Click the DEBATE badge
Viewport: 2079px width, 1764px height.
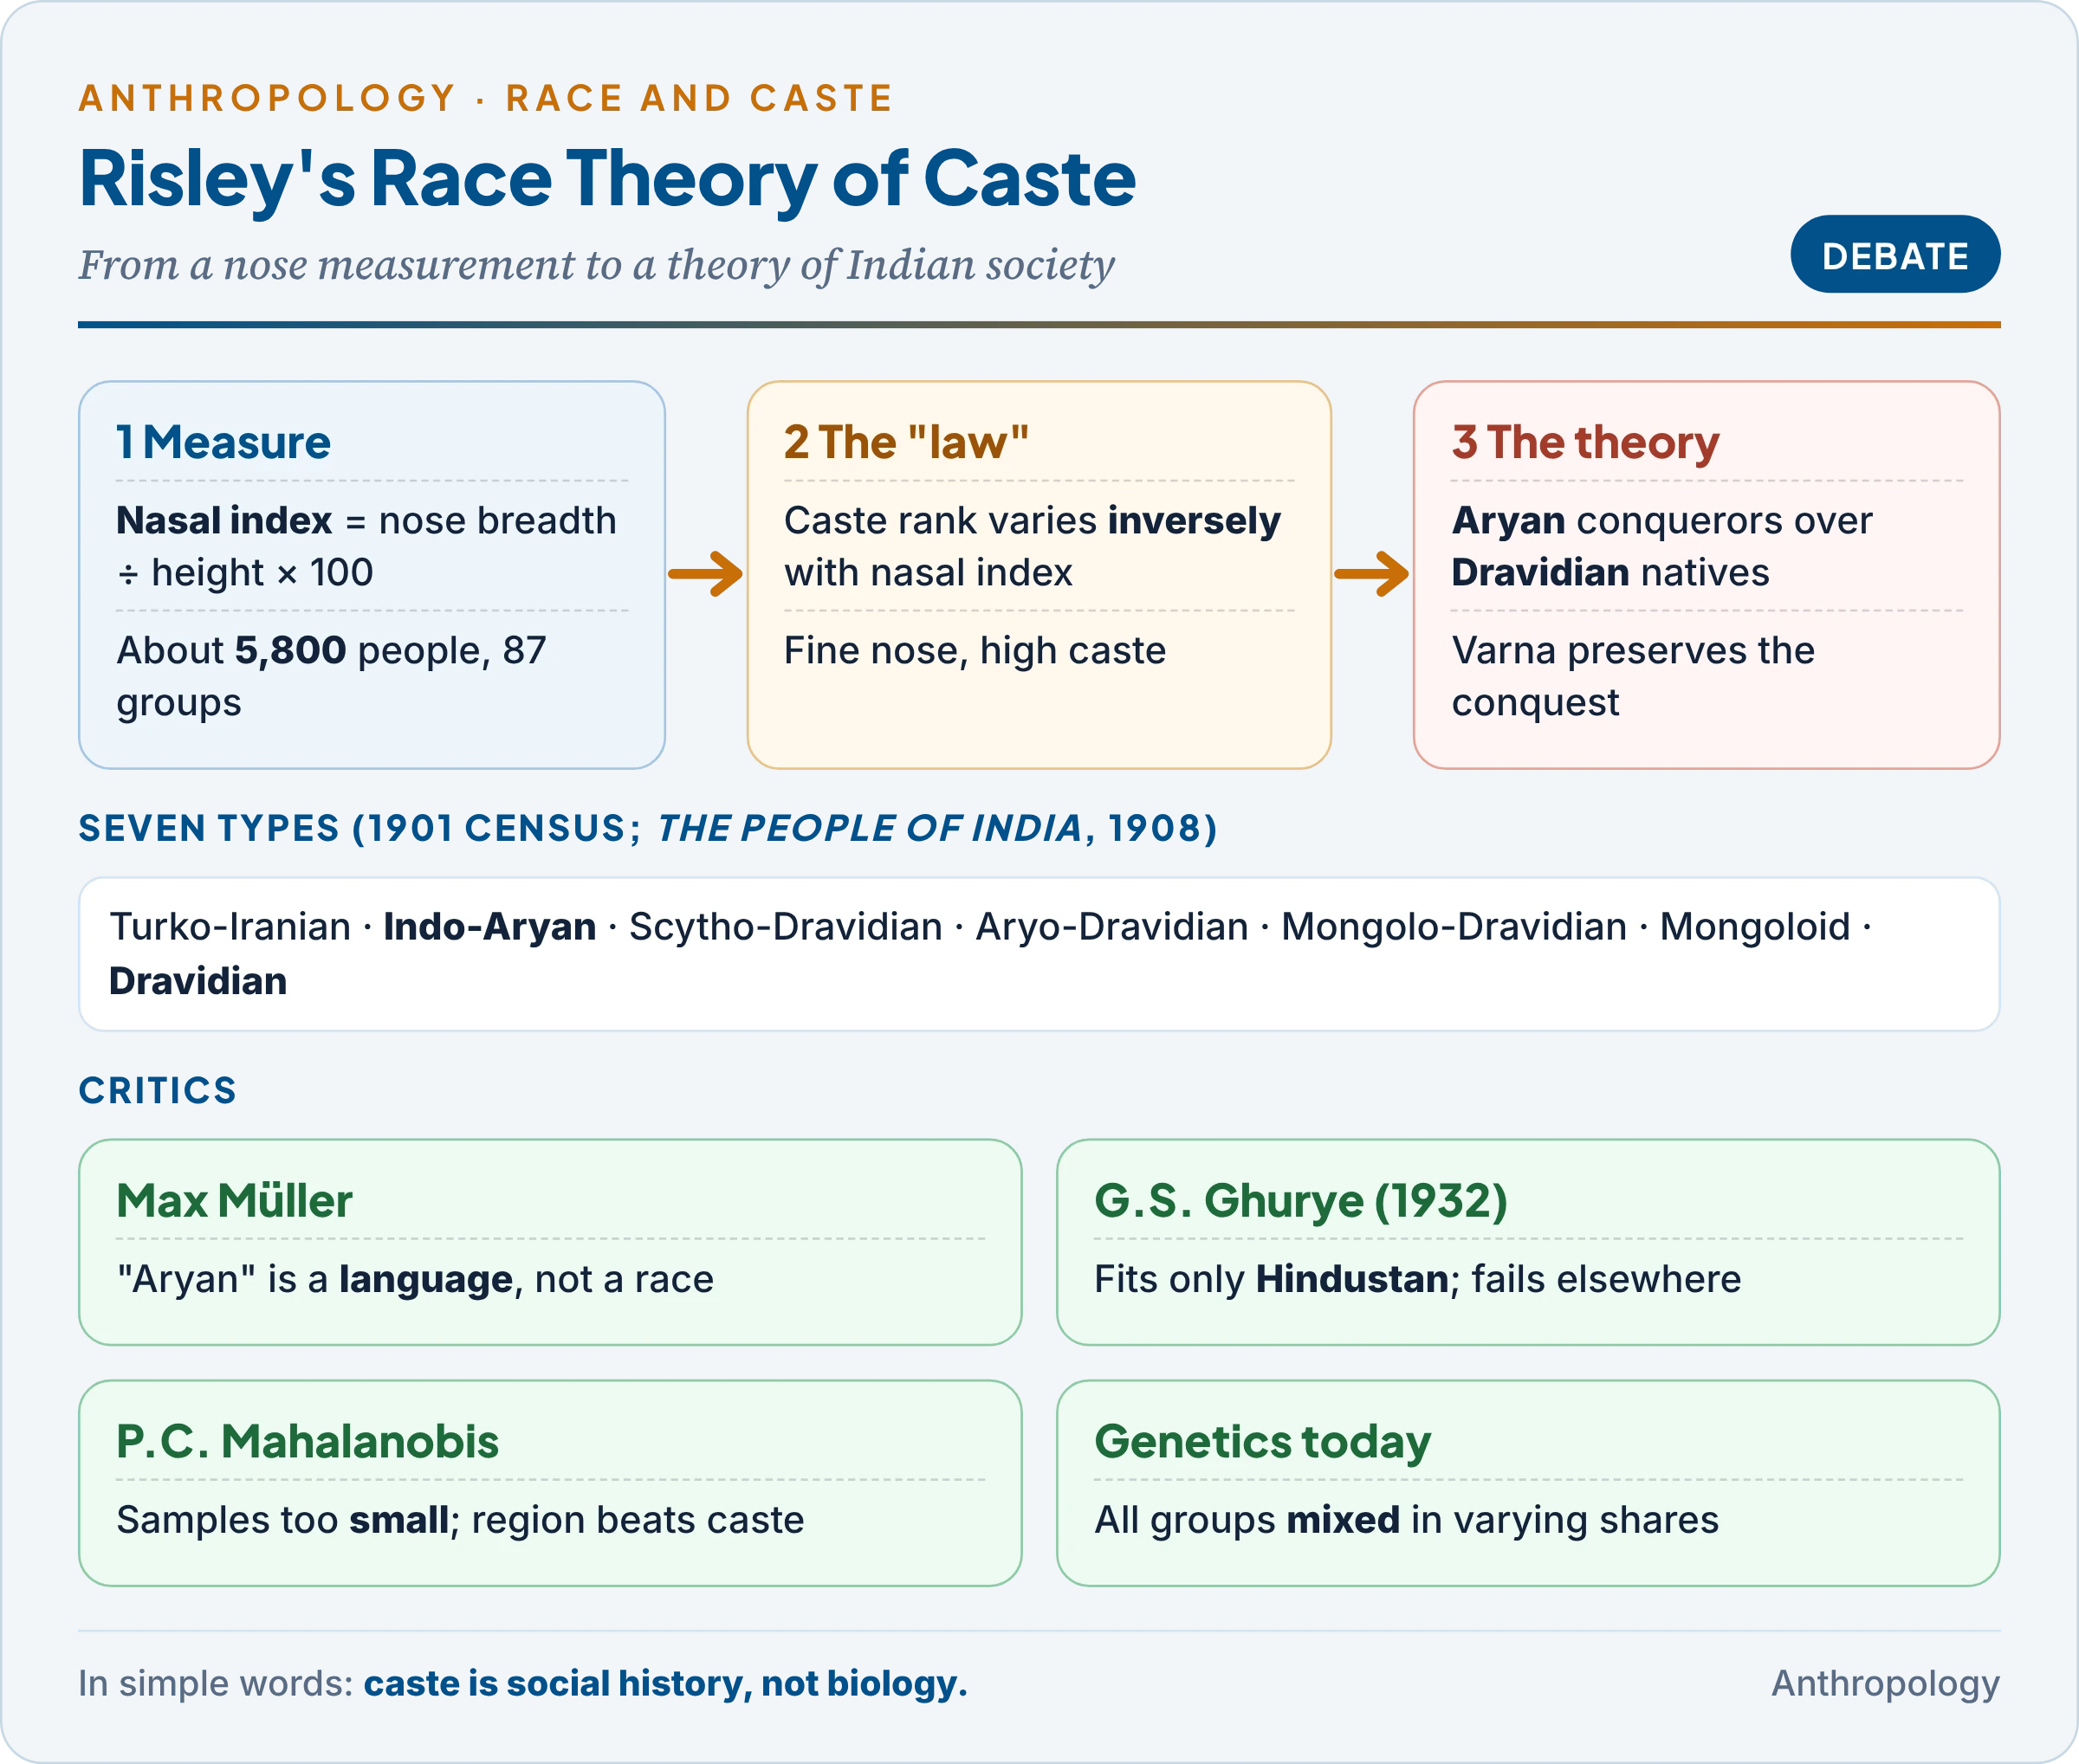tap(1894, 255)
